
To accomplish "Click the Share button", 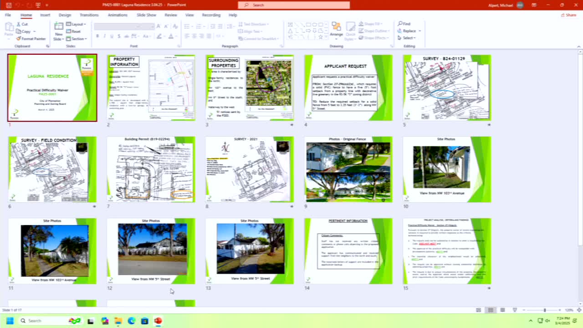I will (568, 15).
